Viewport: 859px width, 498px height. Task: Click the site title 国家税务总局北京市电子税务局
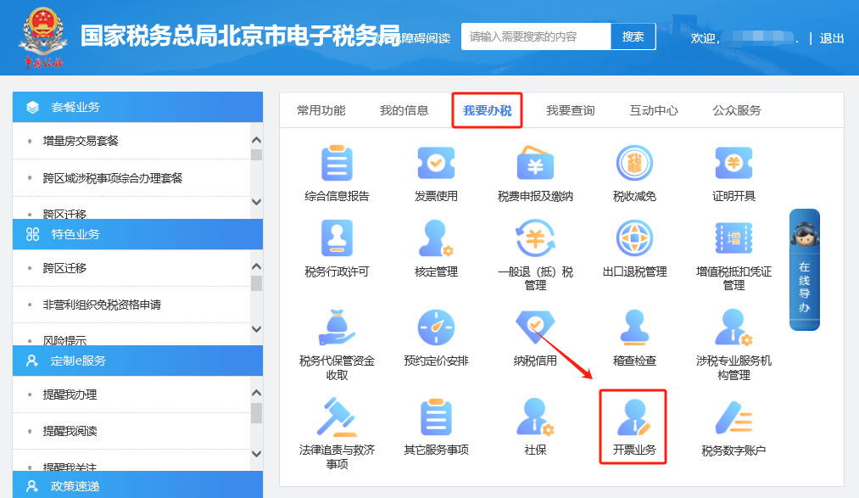[x=240, y=36]
